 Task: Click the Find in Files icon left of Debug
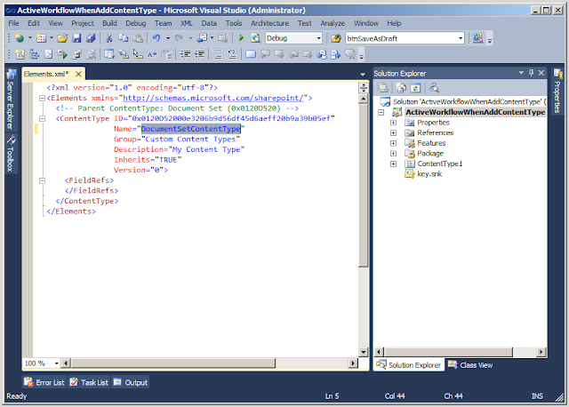click(x=256, y=38)
